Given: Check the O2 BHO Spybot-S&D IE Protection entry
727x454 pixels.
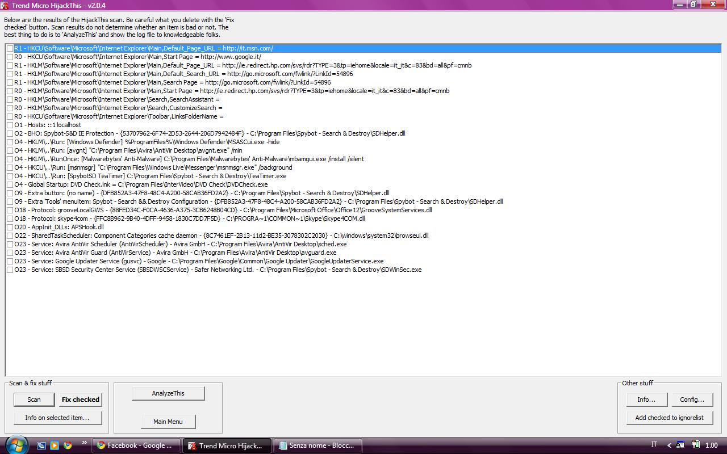Looking at the screenshot, I should tap(10, 133).
